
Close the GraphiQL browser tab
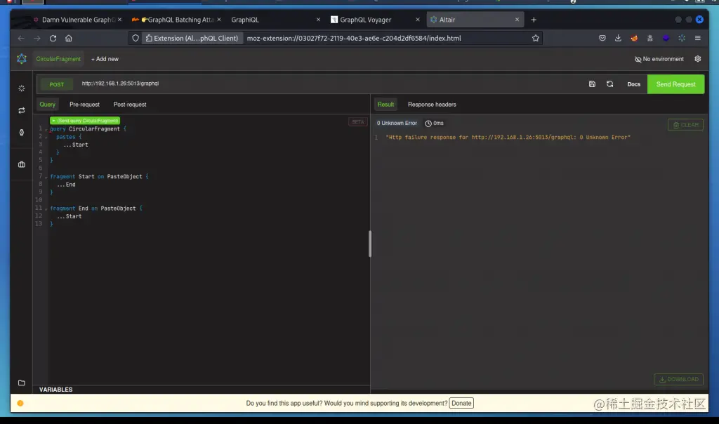pyautogui.click(x=318, y=20)
